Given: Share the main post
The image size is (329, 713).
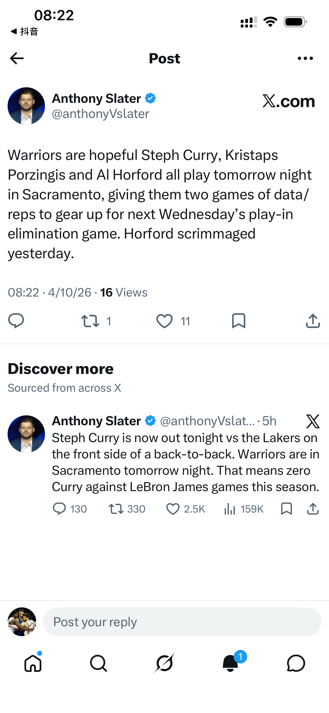Looking at the screenshot, I should tap(313, 321).
